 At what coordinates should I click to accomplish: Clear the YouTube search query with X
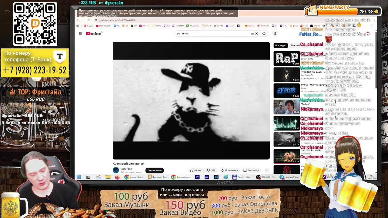[256, 34]
